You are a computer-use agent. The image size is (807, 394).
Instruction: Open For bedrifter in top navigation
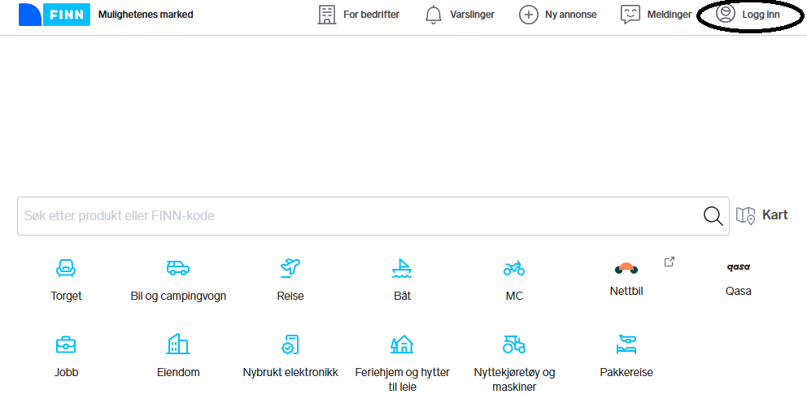coord(359,15)
